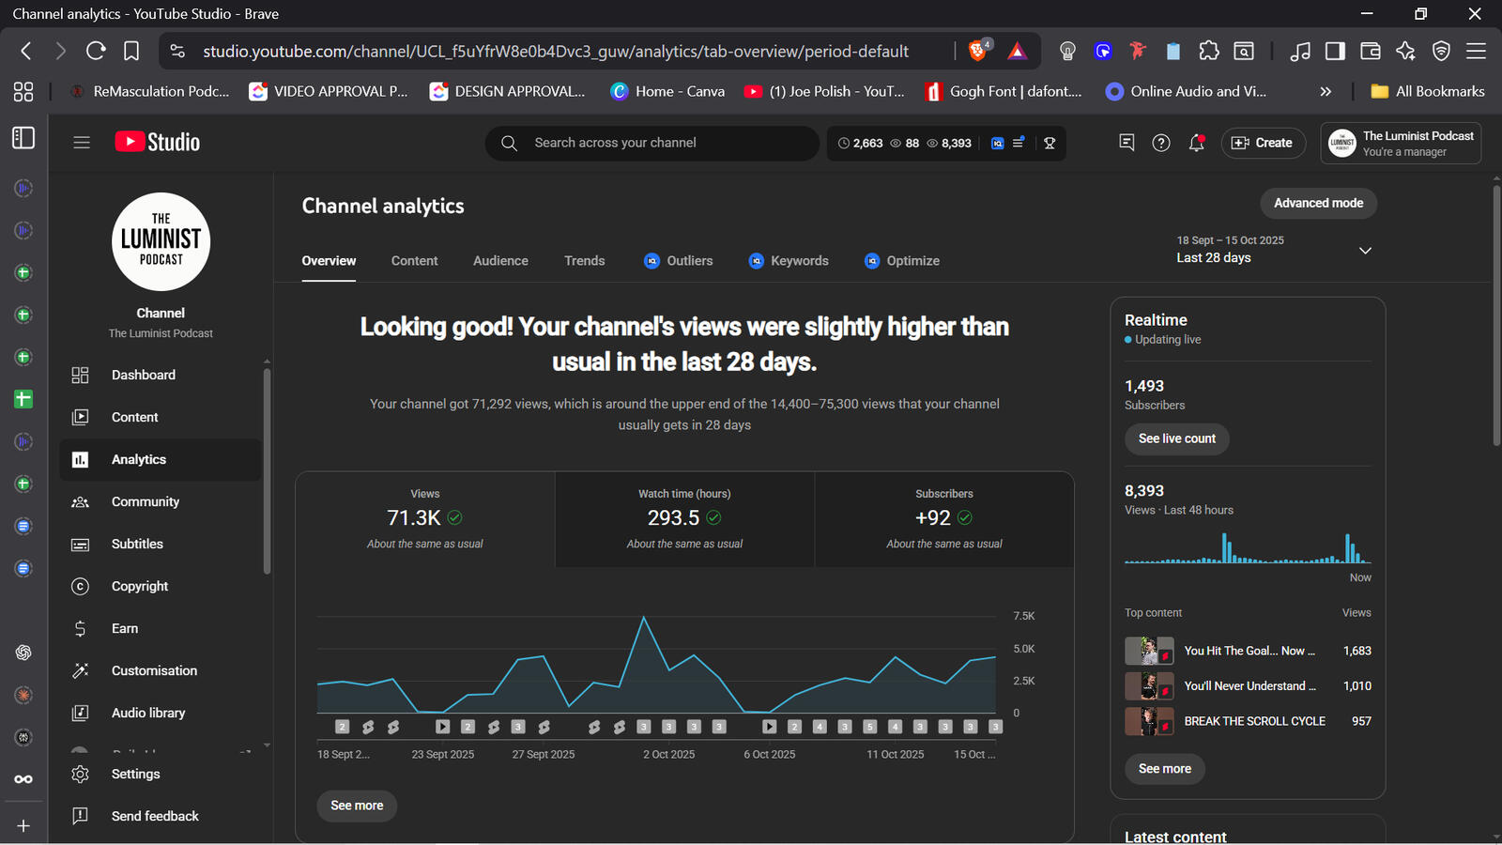This screenshot has width=1502, height=845.
Task: Click the browser address bar URL
Action: 556,52
